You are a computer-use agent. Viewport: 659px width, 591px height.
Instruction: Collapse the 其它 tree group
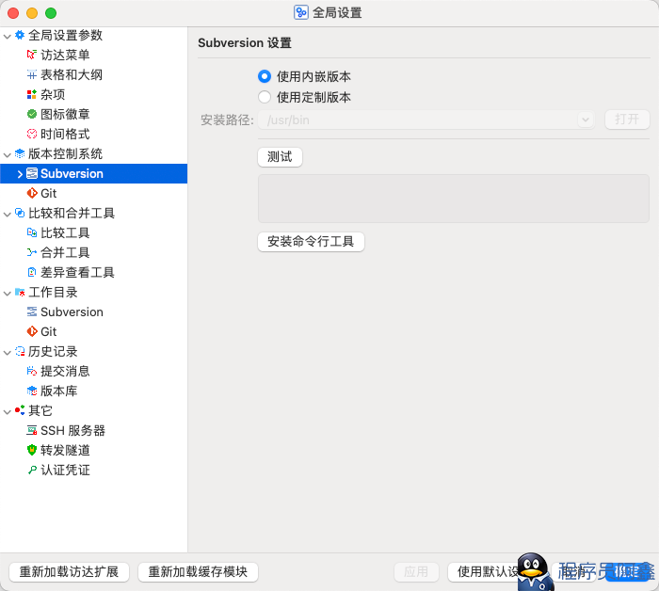(8, 411)
